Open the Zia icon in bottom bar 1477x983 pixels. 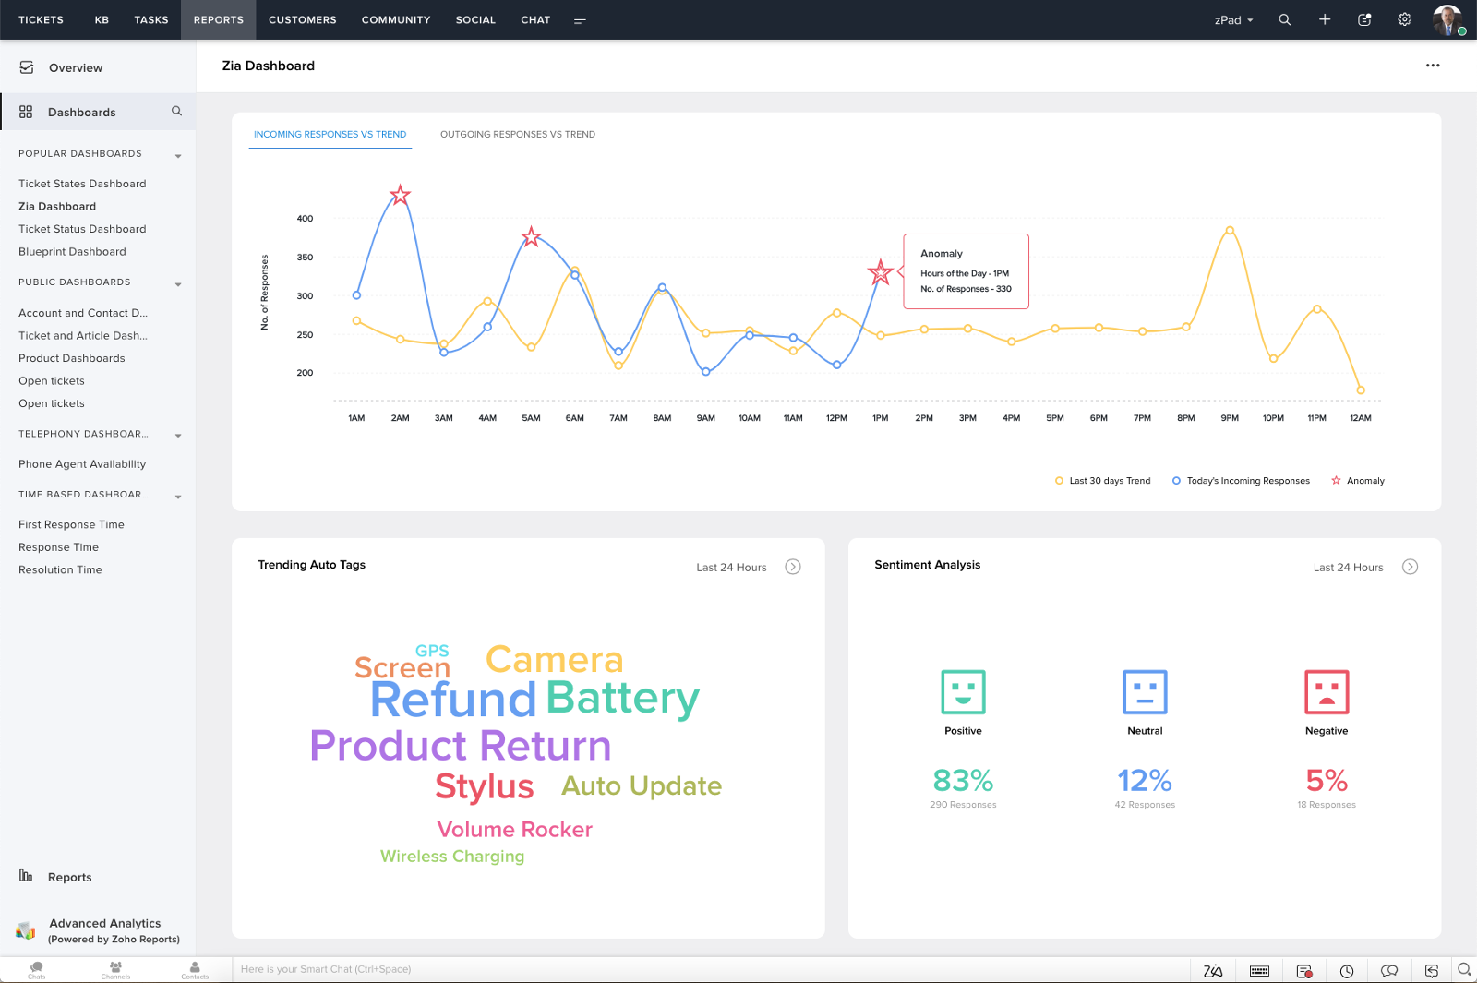tap(1213, 971)
